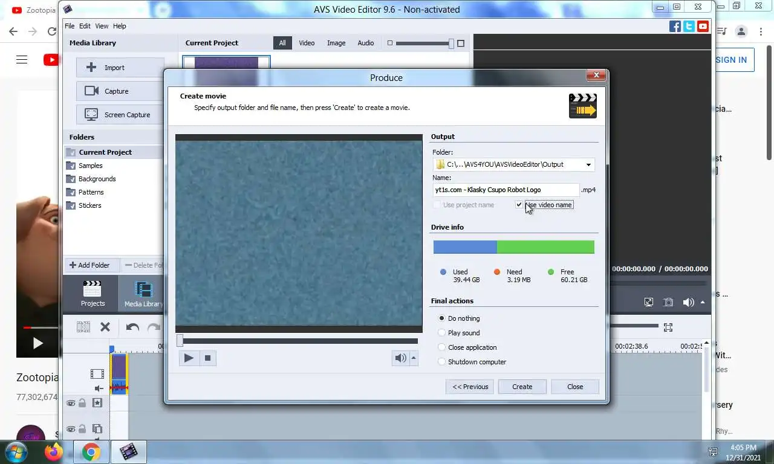Select the Backgrounds folder
774x464 pixels.
tap(97, 179)
